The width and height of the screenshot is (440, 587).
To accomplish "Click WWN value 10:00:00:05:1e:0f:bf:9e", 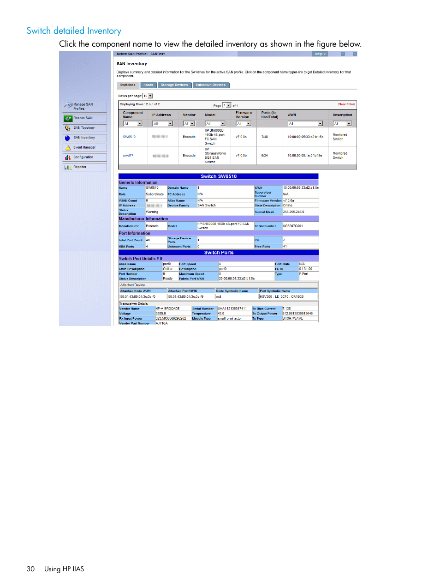I will pyautogui.click(x=305, y=156).
